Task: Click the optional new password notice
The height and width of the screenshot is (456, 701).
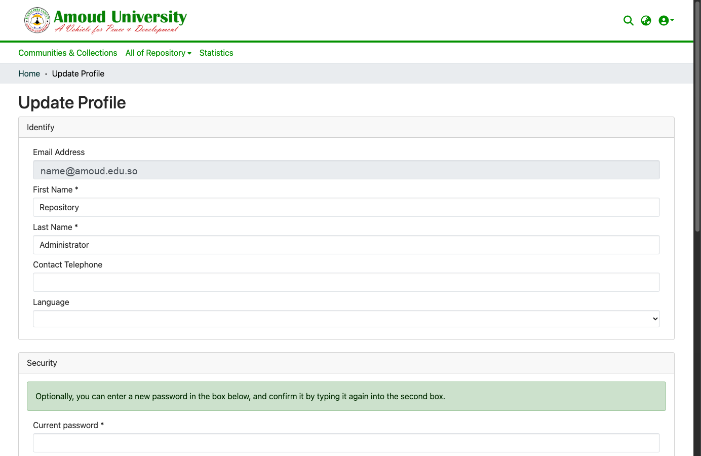Action: click(x=346, y=396)
